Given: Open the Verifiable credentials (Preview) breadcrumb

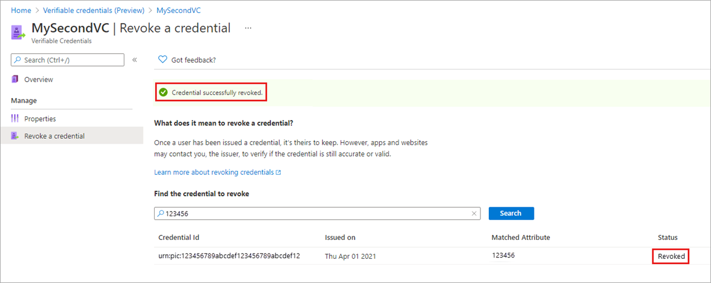Looking at the screenshot, I should tap(92, 11).
